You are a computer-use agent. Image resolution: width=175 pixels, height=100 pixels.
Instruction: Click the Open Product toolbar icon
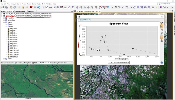(x=3, y=7)
